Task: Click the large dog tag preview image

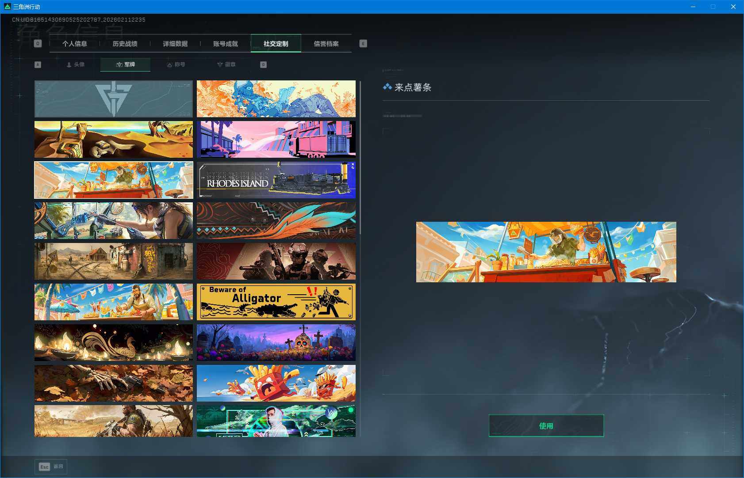Action: point(546,252)
